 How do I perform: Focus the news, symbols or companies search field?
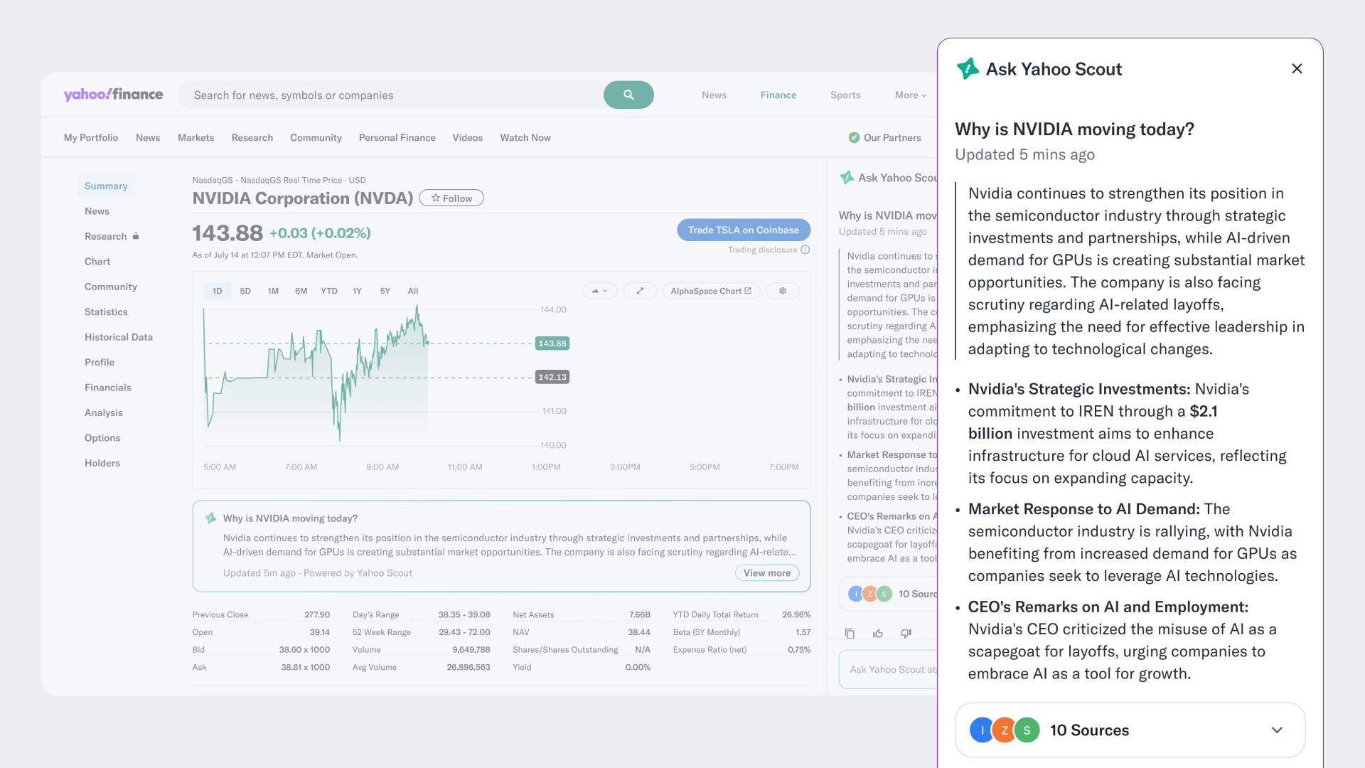[x=390, y=95]
